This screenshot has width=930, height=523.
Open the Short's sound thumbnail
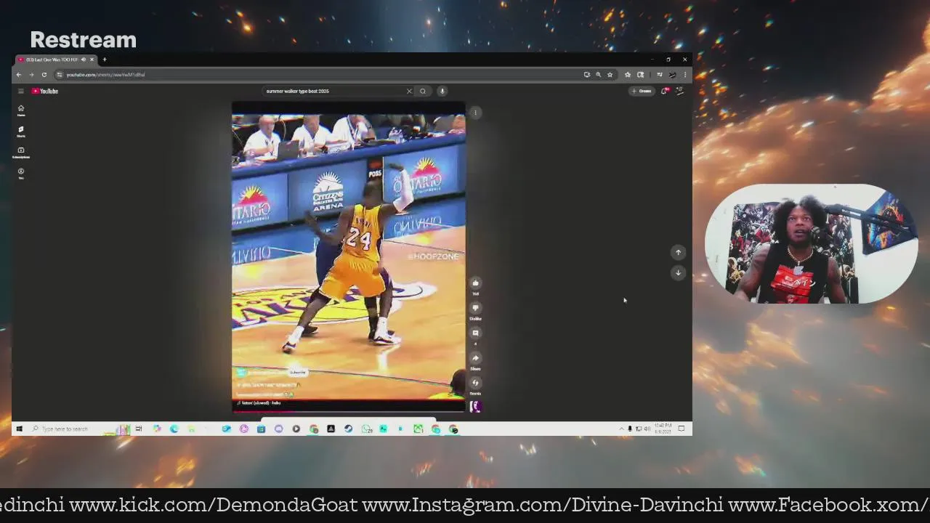coord(476,407)
